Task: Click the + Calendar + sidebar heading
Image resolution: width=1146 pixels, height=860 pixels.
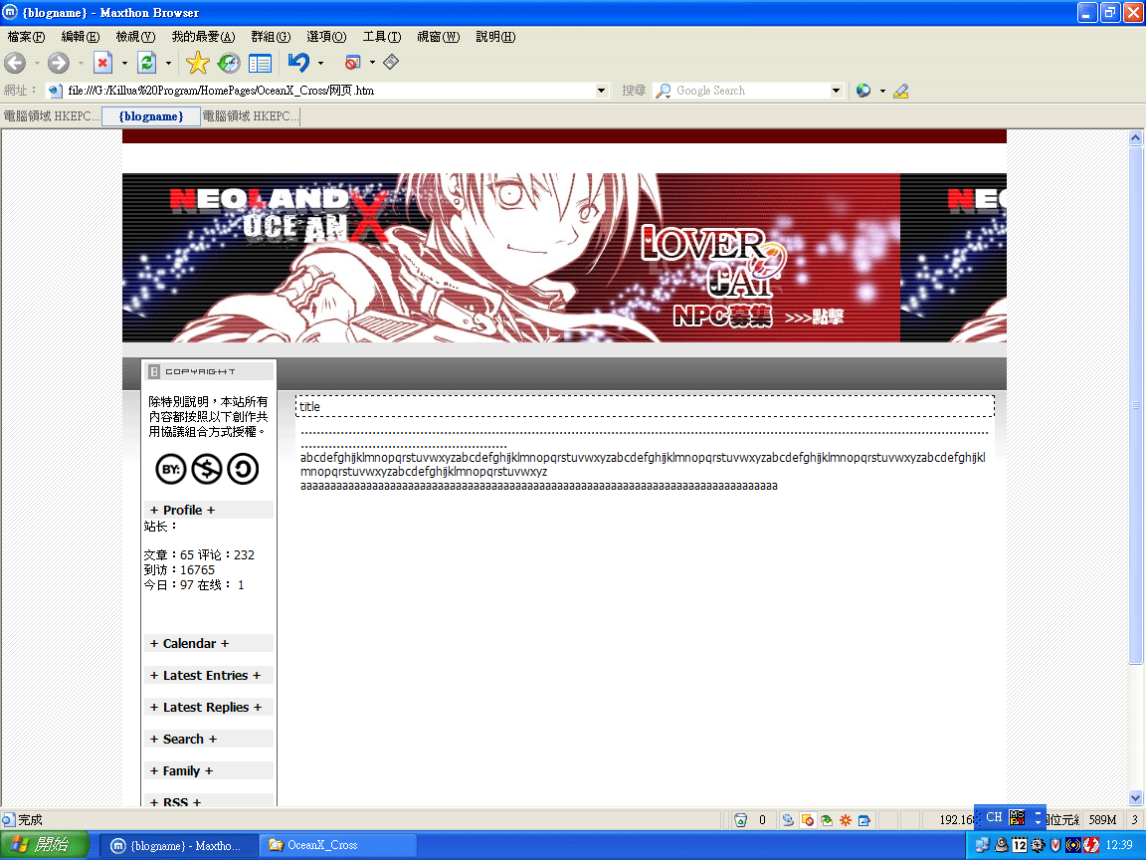Action: pos(209,643)
